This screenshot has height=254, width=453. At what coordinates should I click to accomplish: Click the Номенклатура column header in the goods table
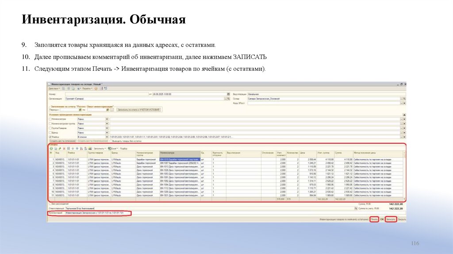coord(180,153)
